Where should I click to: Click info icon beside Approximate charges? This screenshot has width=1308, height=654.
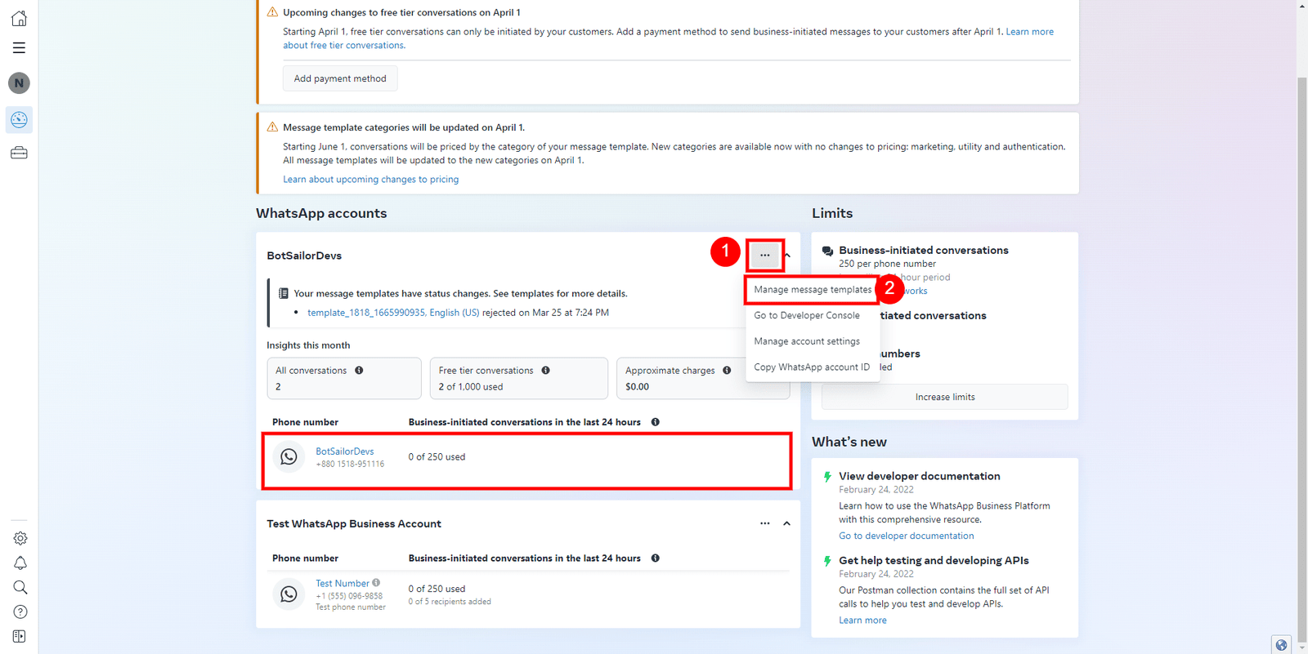(x=727, y=371)
